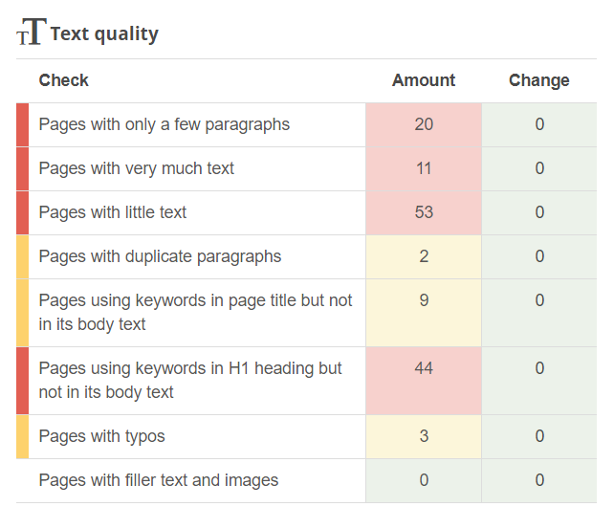The height and width of the screenshot is (529, 614).
Task: Click the red amount cell showing 53
Action: (424, 212)
